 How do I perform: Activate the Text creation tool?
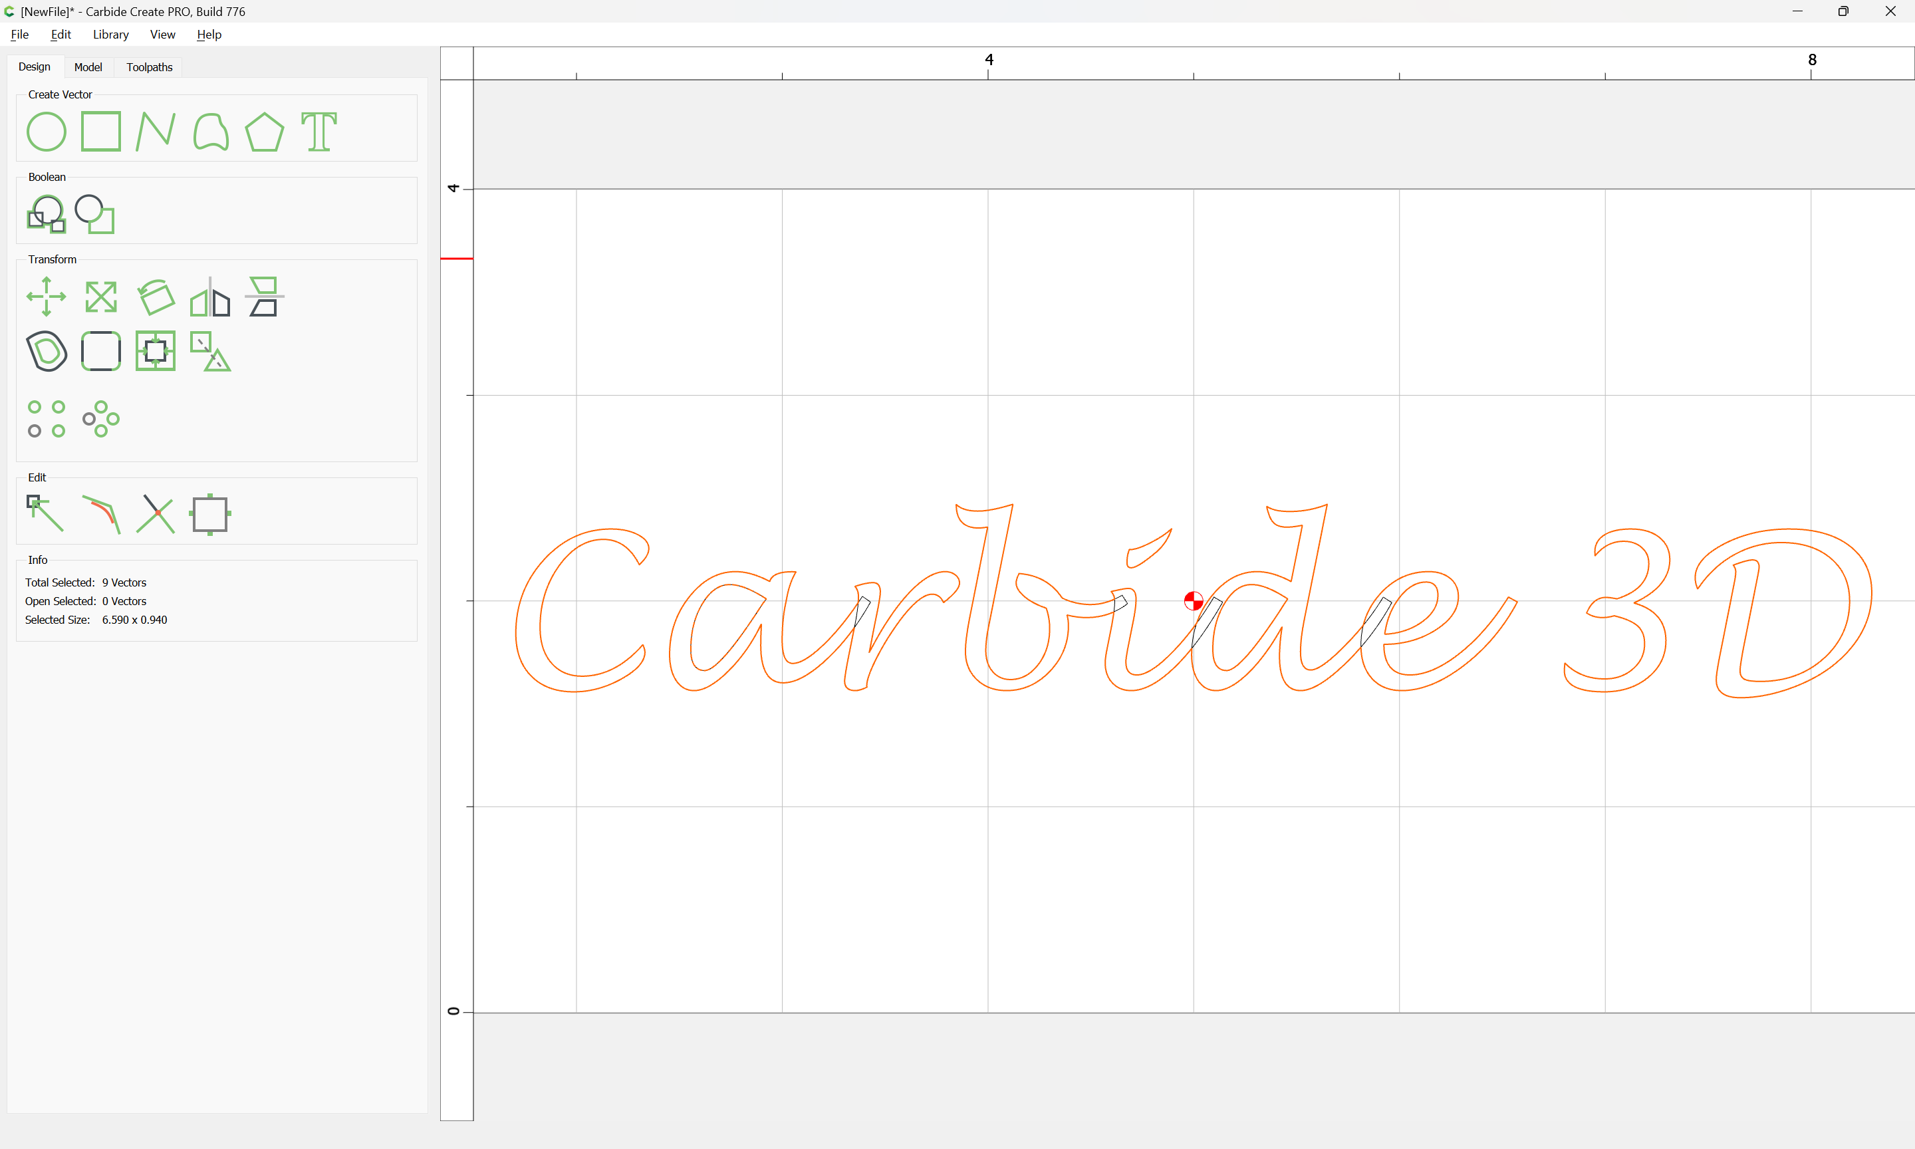[319, 132]
